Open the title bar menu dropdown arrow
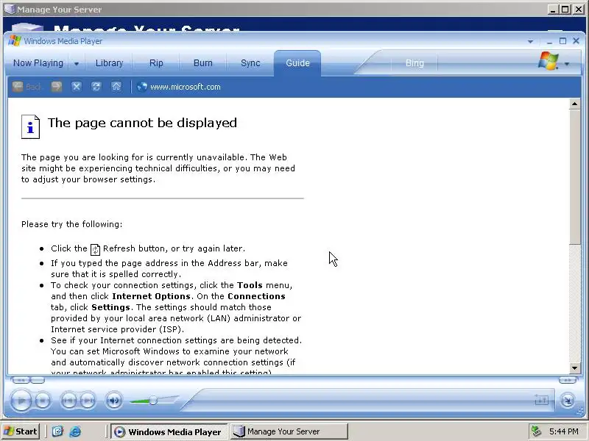Viewport: 589px width, 441px height. [x=530, y=41]
